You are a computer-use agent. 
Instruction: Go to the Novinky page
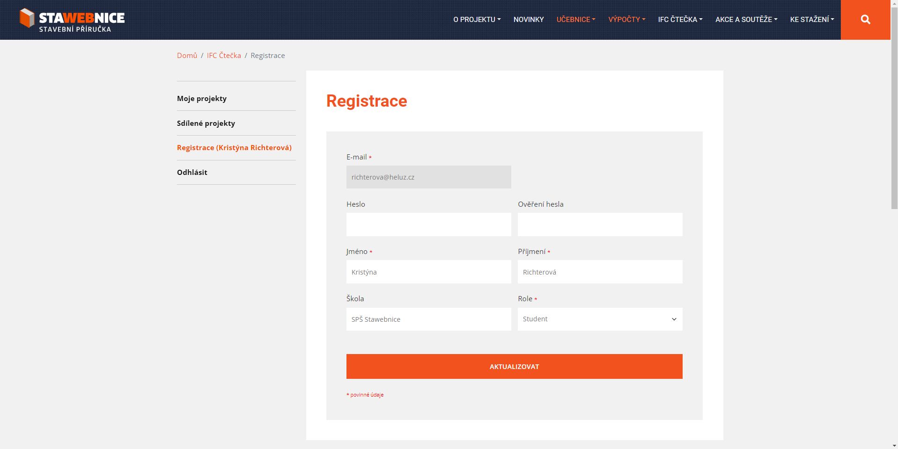(x=528, y=20)
